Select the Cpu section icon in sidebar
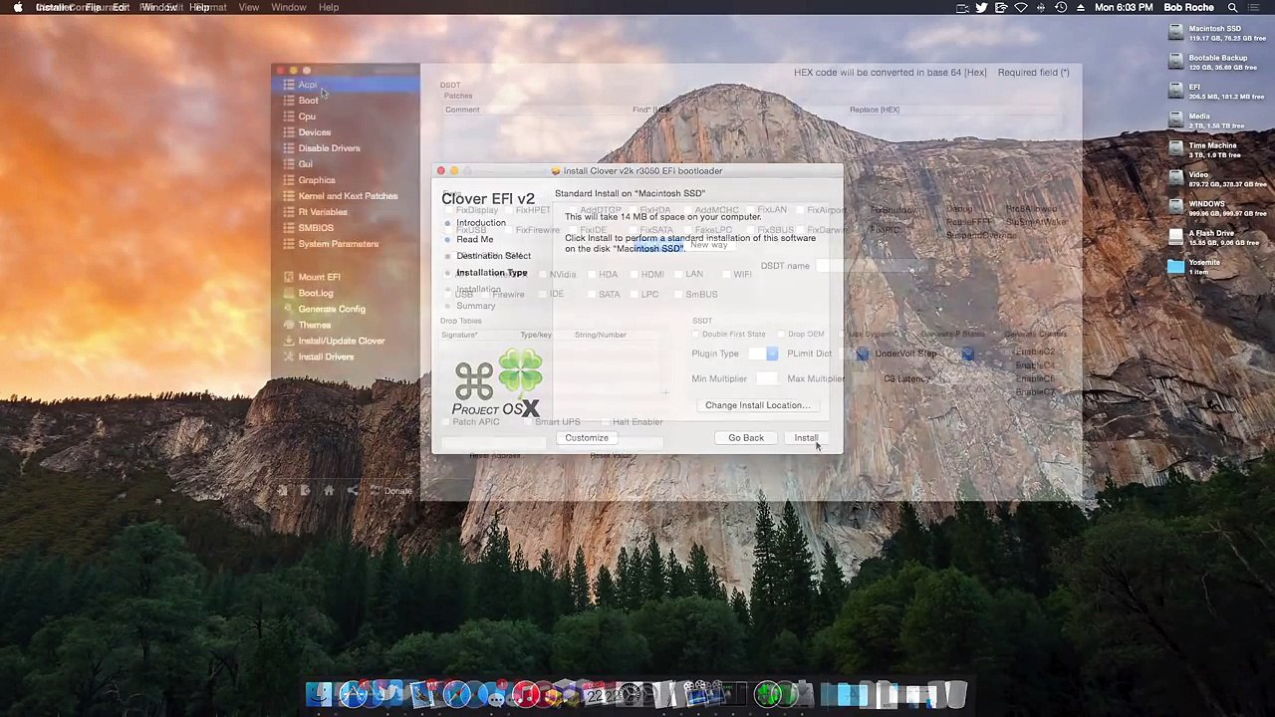 289,117
